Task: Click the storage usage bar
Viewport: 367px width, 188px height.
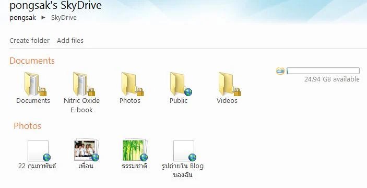Action: 323,70
